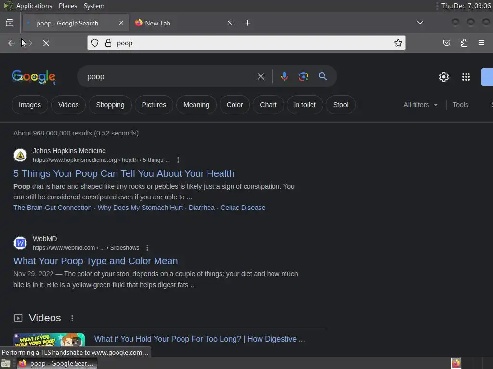Filter results by Images
The height and width of the screenshot is (369, 493).
30,105
